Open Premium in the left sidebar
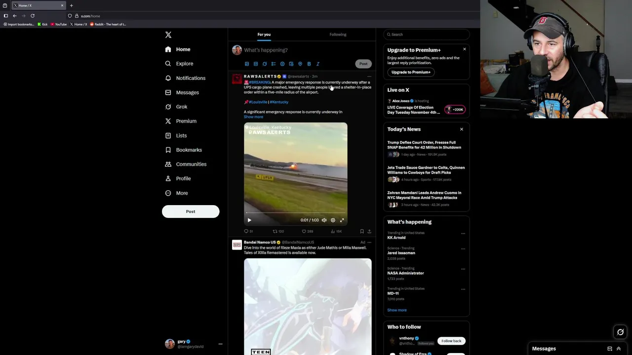Image resolution: width=632 pixels, height=355 pixels. 181,121
